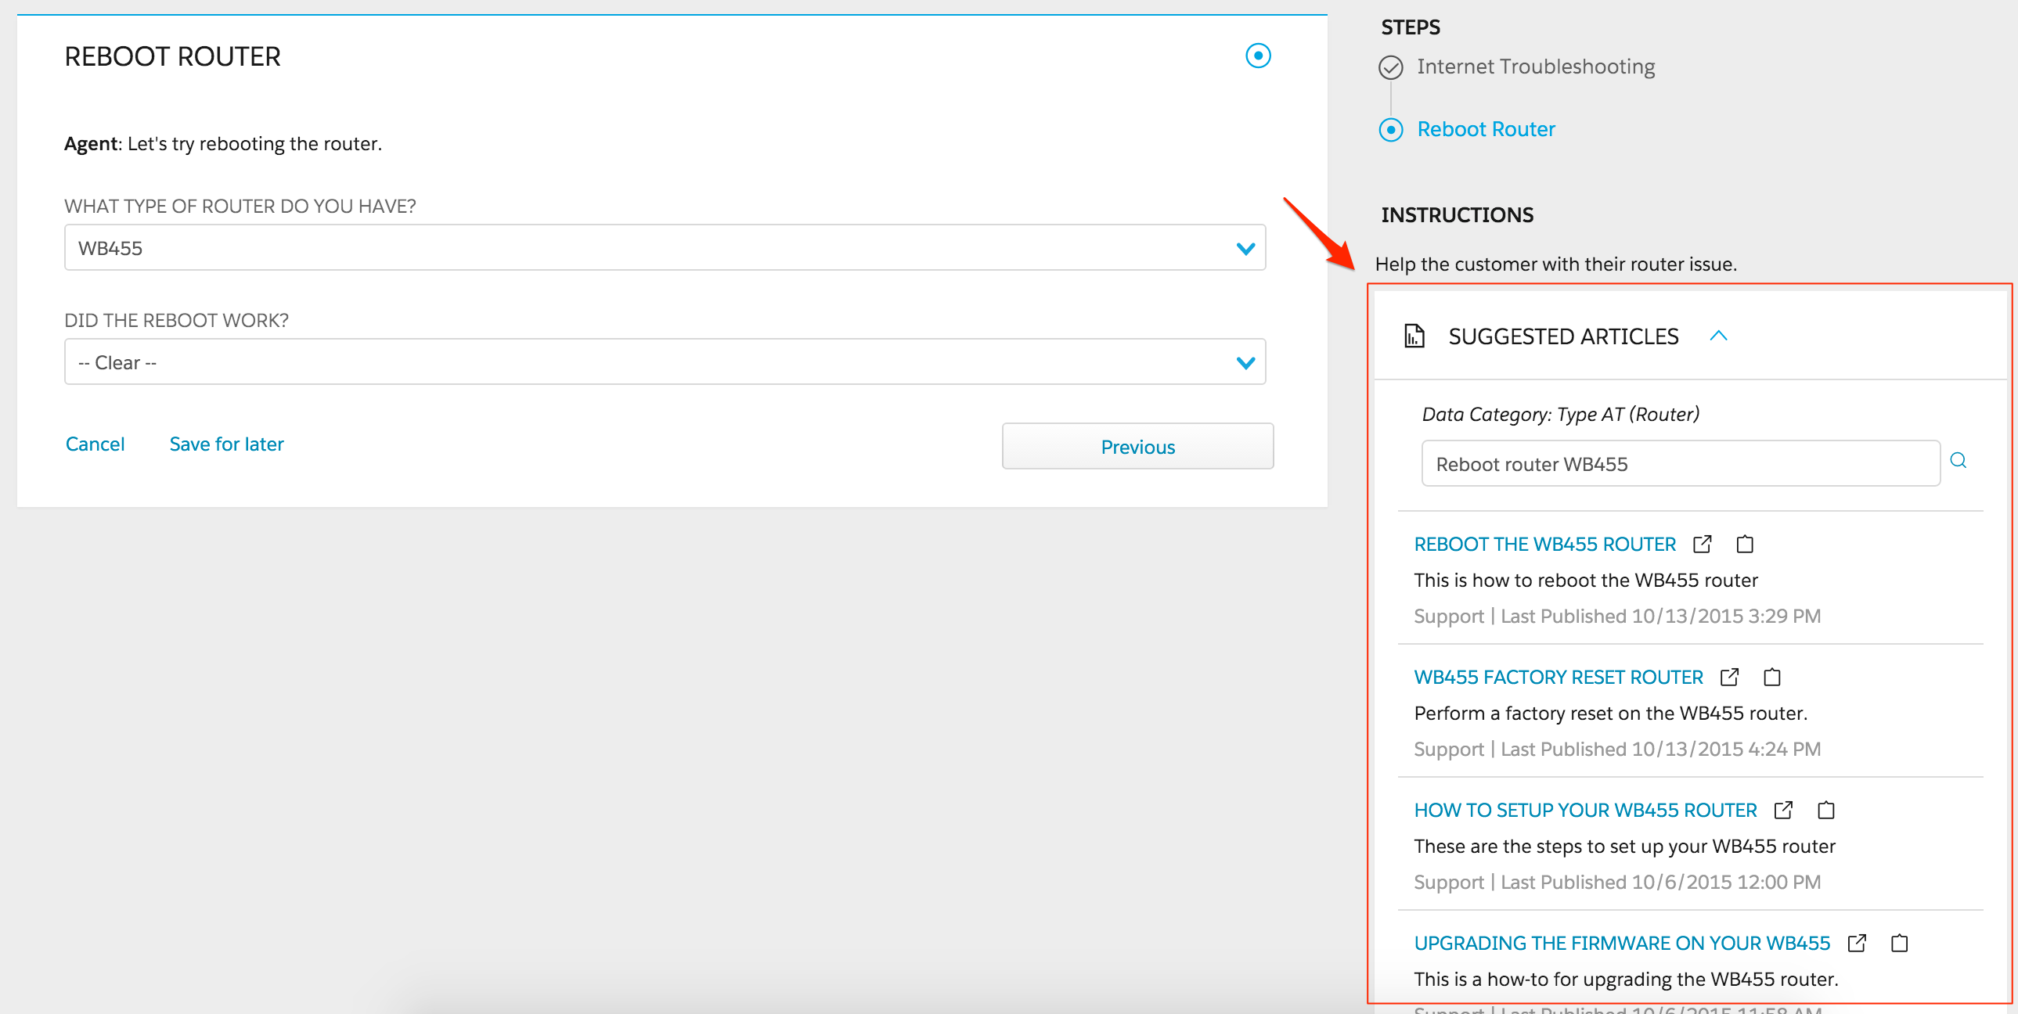The width and height of the screenshot is (2018, 1014).
Task: Open HOW TO SETUP YOUR WB455 ROUTER title
Action: click(x=1585, y=811)
